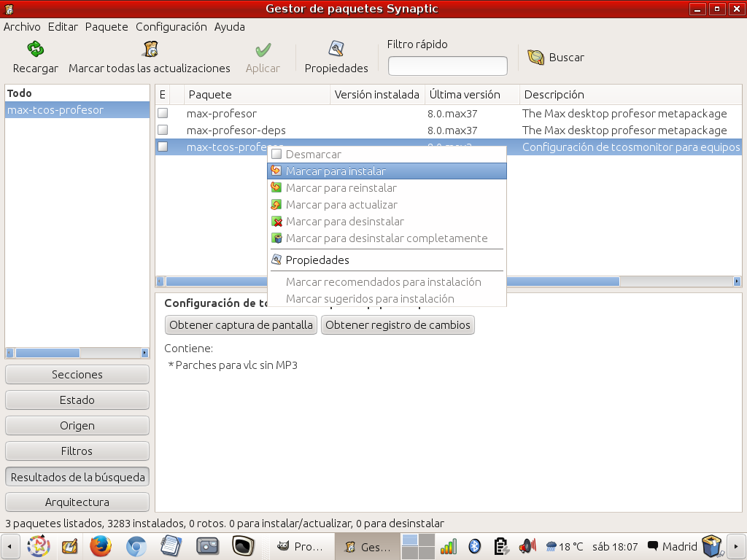The height and width of the screenshot is (560, 747).
Task: Click the Buscar search icon
Action: tap(536, 58)
